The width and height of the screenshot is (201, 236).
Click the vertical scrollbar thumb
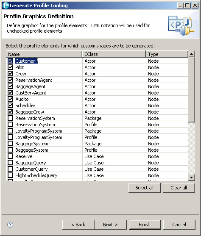[x=192, y=89]
